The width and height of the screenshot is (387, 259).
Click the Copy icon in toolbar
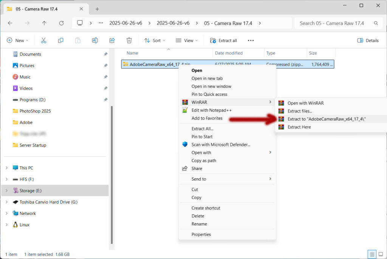61,40
